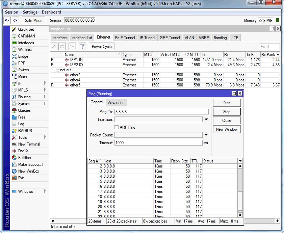Image resolution: width=284 pixels, height=233 pixels.
Task: Switch to the GRE Tunnel tab
Action: 170,38
